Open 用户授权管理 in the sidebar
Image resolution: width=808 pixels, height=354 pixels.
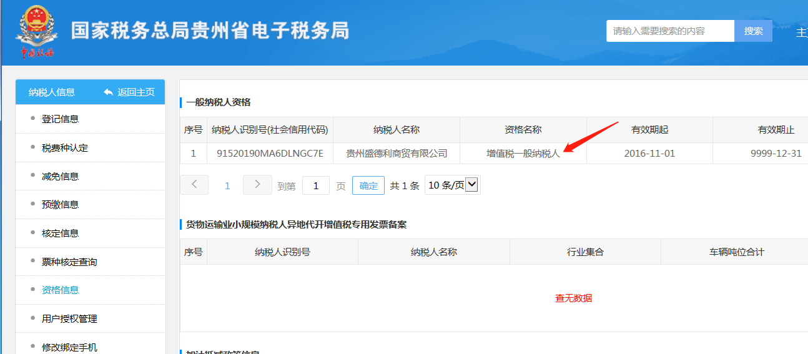point(69,318)
